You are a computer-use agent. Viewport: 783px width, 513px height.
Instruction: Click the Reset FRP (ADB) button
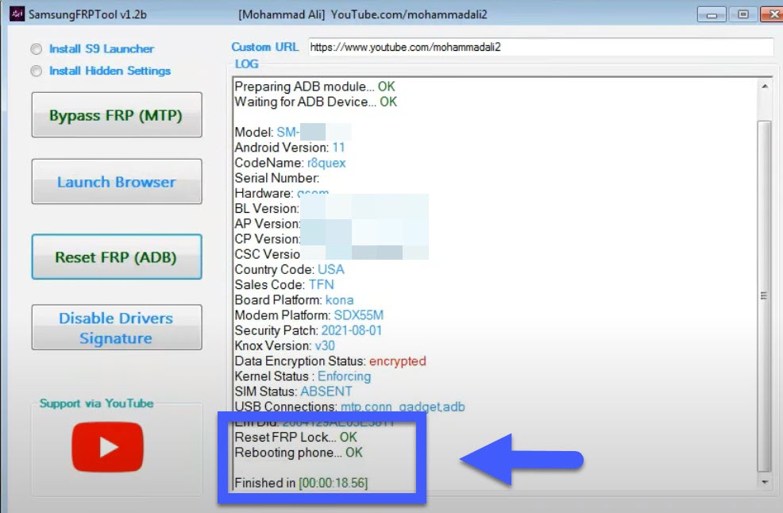coord(117,256)
